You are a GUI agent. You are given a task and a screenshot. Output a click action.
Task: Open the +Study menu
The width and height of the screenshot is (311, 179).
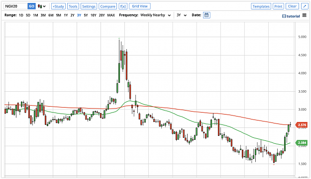[58, 6]
